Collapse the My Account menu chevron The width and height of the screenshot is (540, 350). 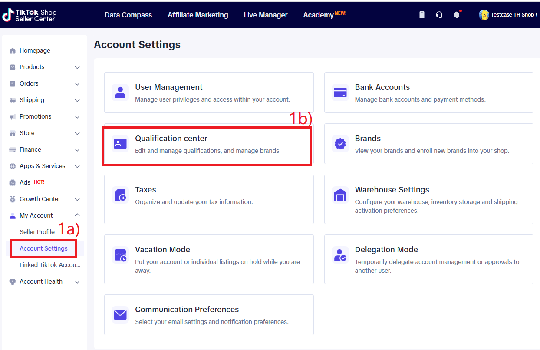click(77, 215)
